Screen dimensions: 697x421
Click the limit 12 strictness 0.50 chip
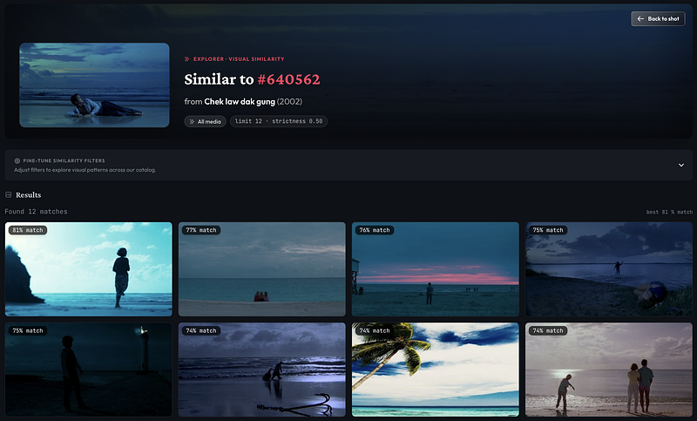pos(279,121)
